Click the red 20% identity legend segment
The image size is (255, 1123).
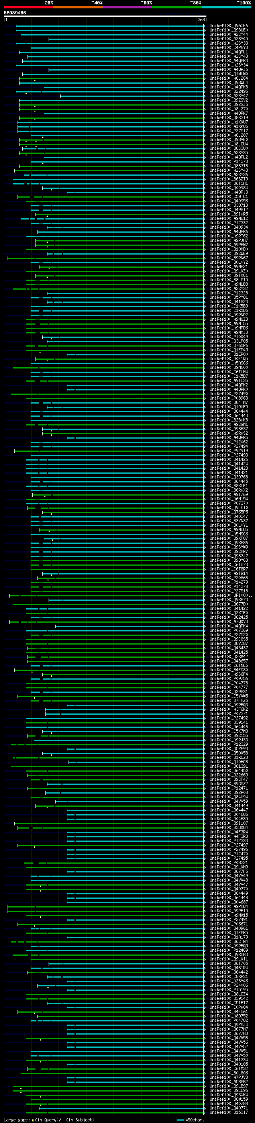[x=28, y=7]
